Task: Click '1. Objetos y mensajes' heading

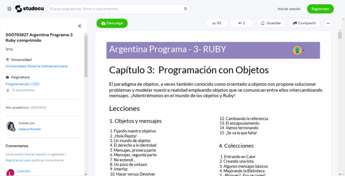Action: point(135,121)
